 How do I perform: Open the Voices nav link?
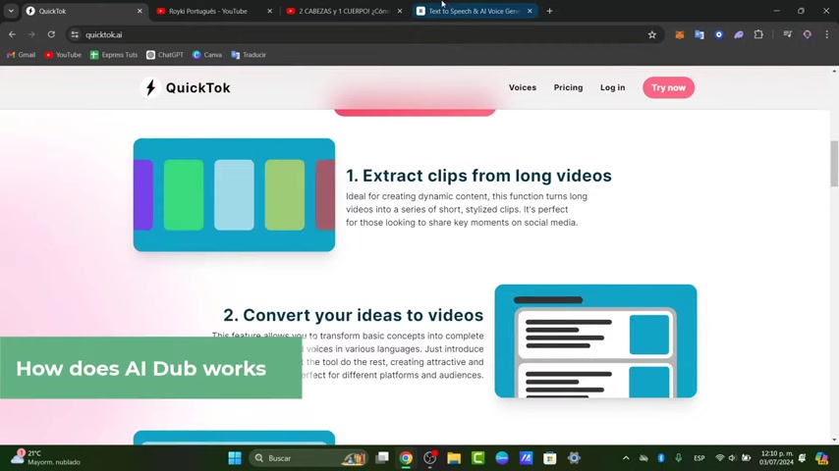tap(523, 87)
